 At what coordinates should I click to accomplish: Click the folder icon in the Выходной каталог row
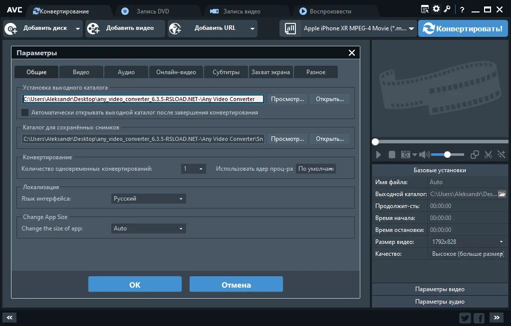click(x=502, y=194)
